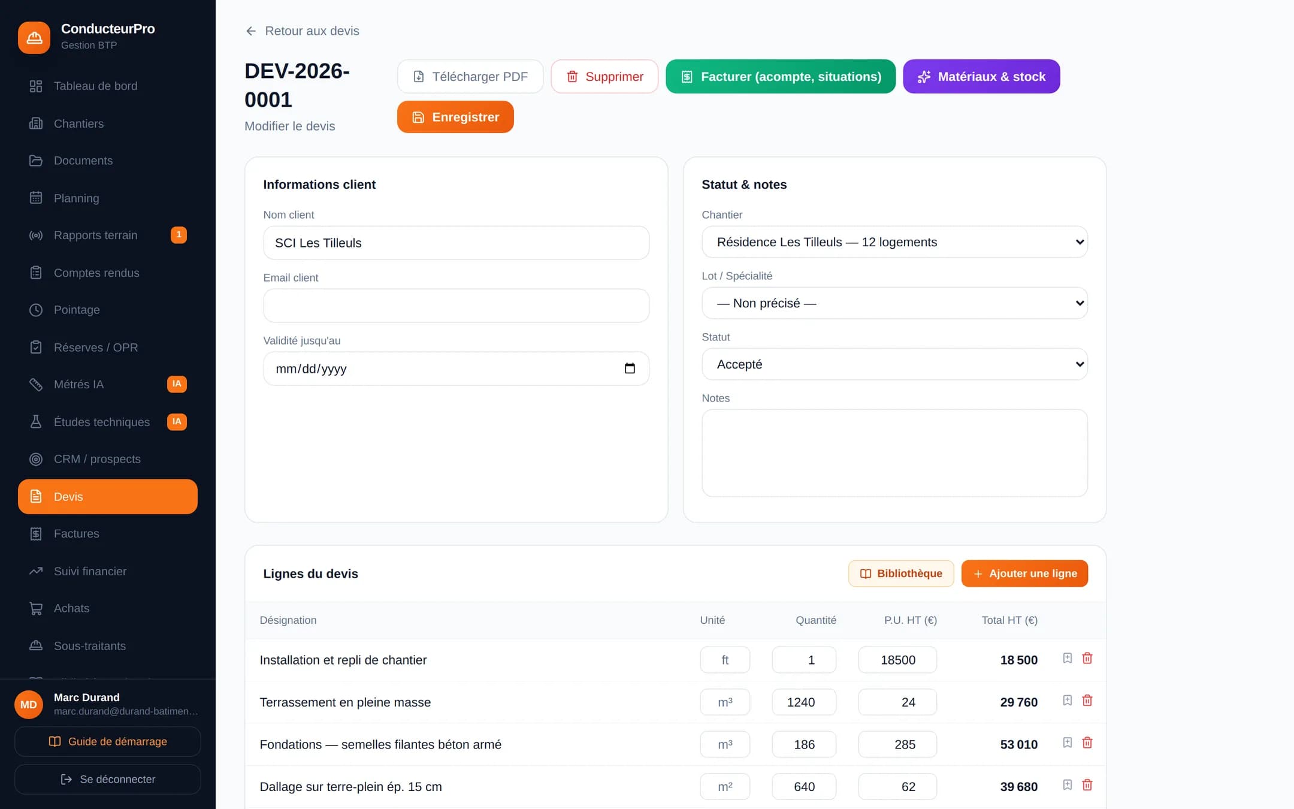This screenshot has height=809, width=1294.
Task: Open Matériaux & stock
Action: tap(981, 77)
